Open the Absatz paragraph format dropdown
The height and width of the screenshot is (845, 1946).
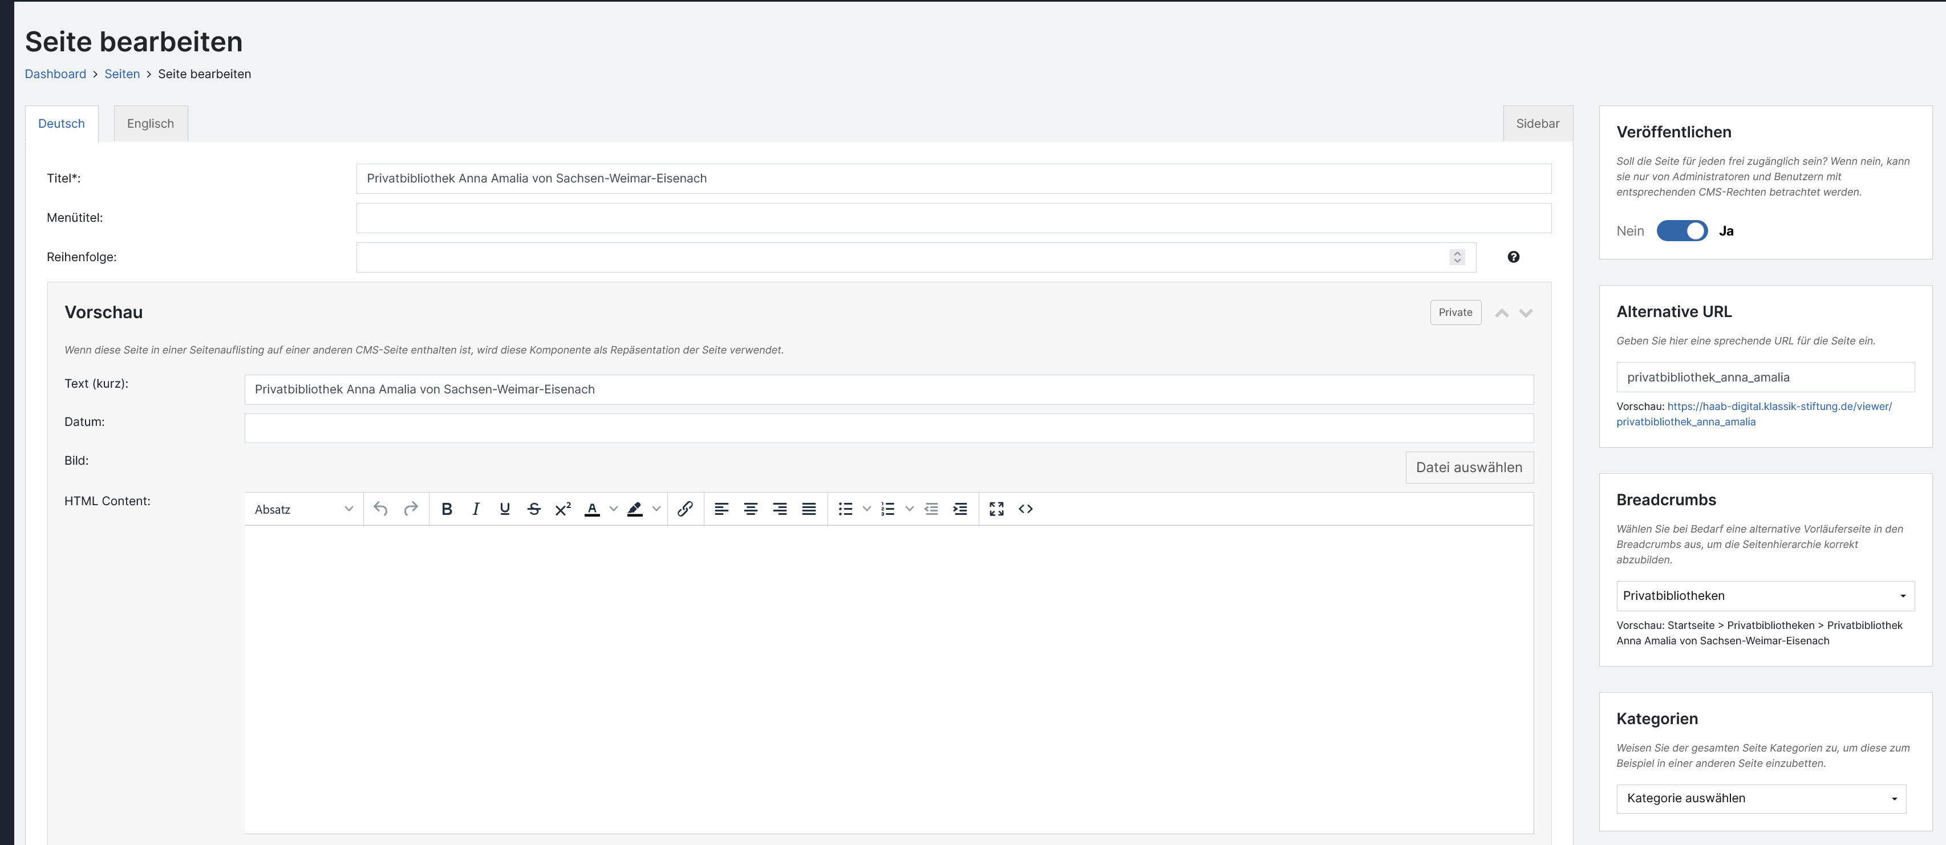pyautogui.click(x=303, y=509)
